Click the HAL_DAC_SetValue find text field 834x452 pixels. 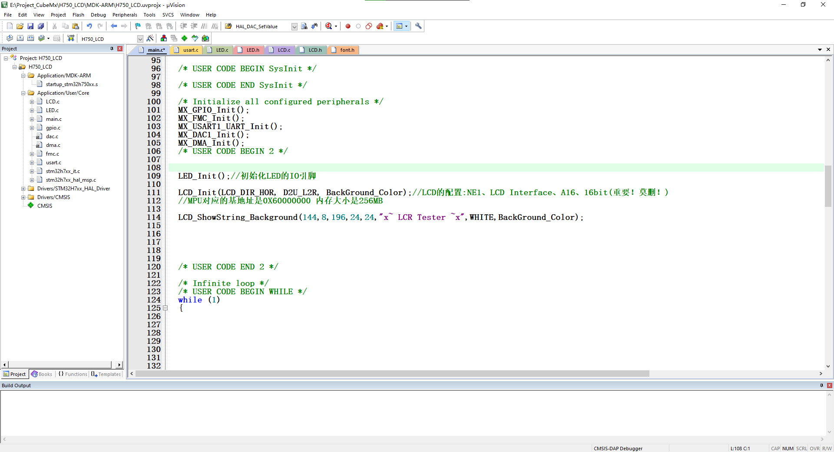[262, 27]
